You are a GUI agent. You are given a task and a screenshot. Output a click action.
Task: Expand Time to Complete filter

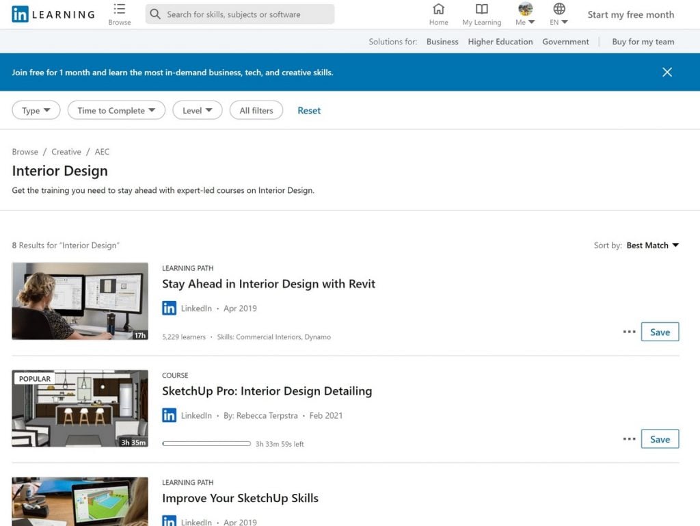click(x=116, y=110)
